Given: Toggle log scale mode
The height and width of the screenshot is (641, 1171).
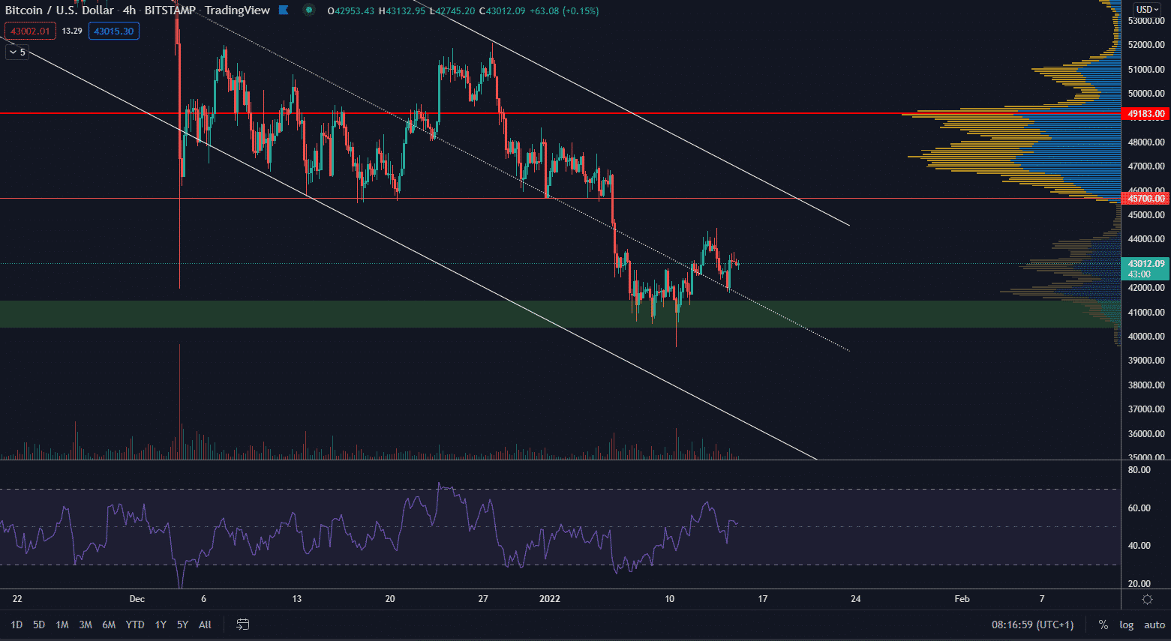Looking at the screenshot, I should [1126, 625].
